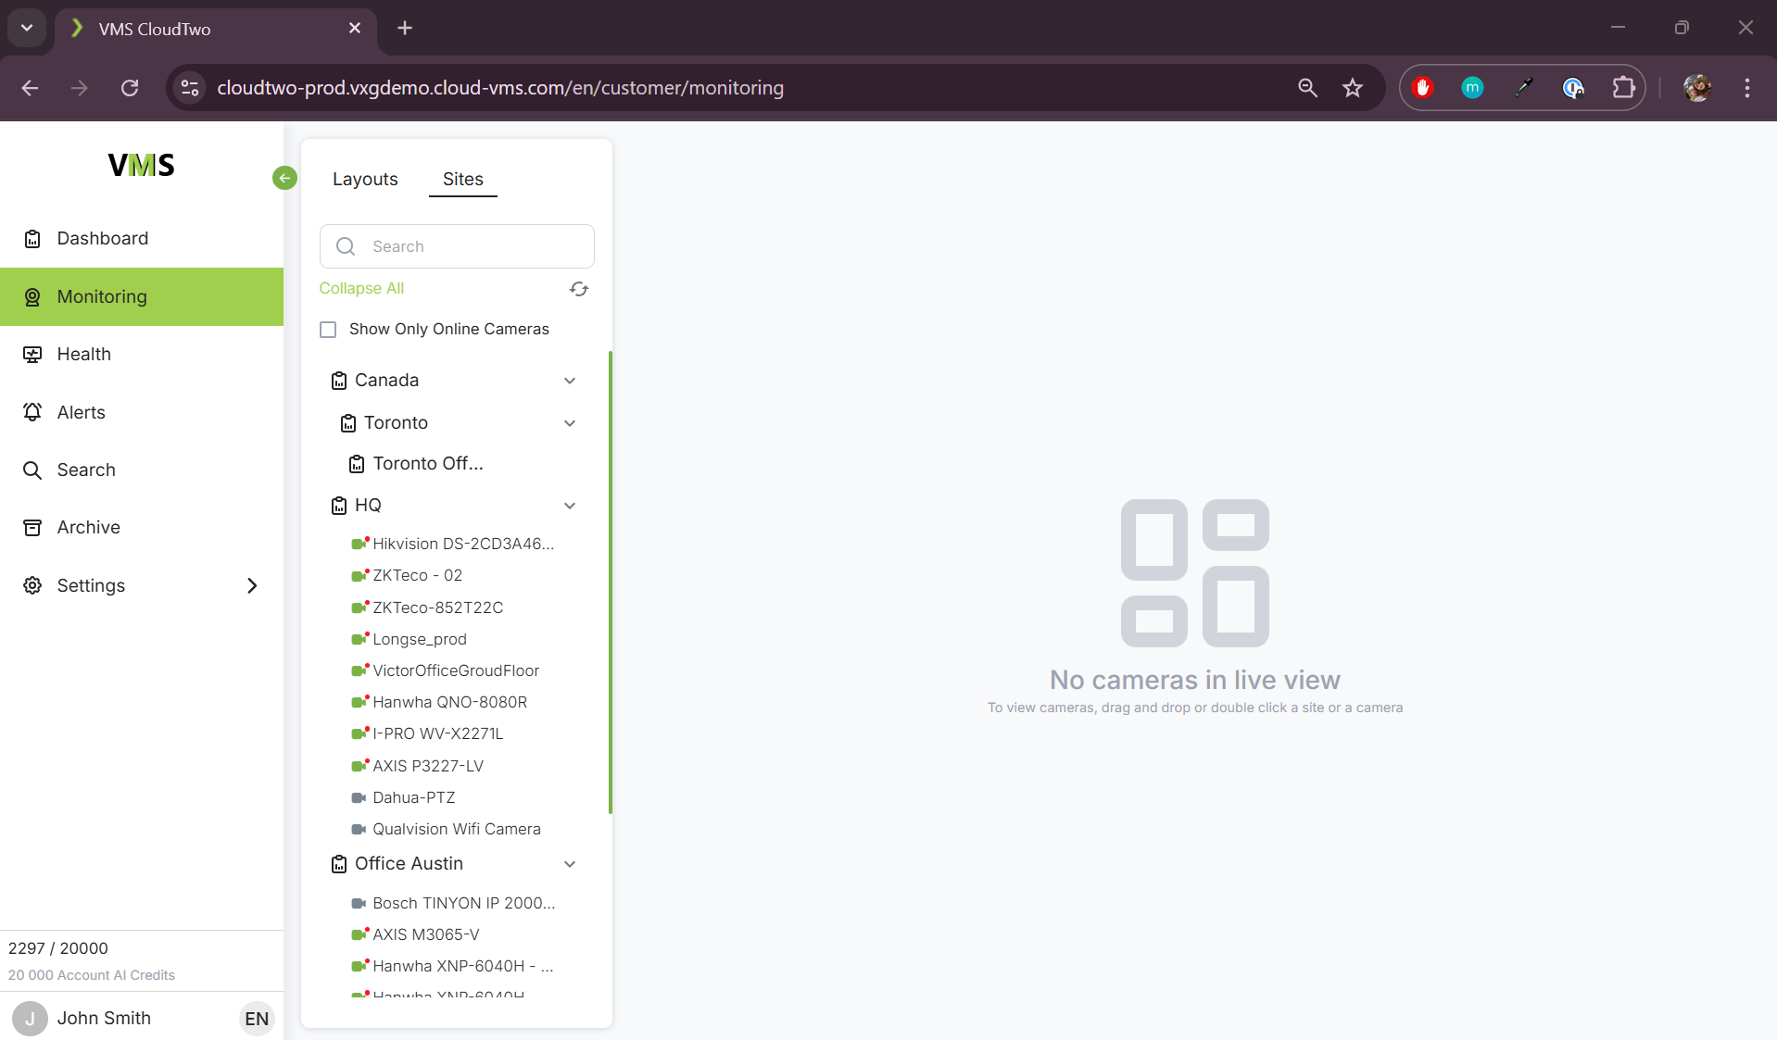The width and height of the screenshot is (1777, 1040).
Task: Click the Health monitor icon
Action: [x=32, y=355]
